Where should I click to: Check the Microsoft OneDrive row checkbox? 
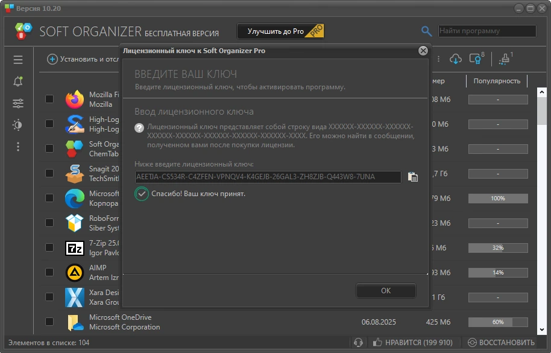[x=49, y=322]
